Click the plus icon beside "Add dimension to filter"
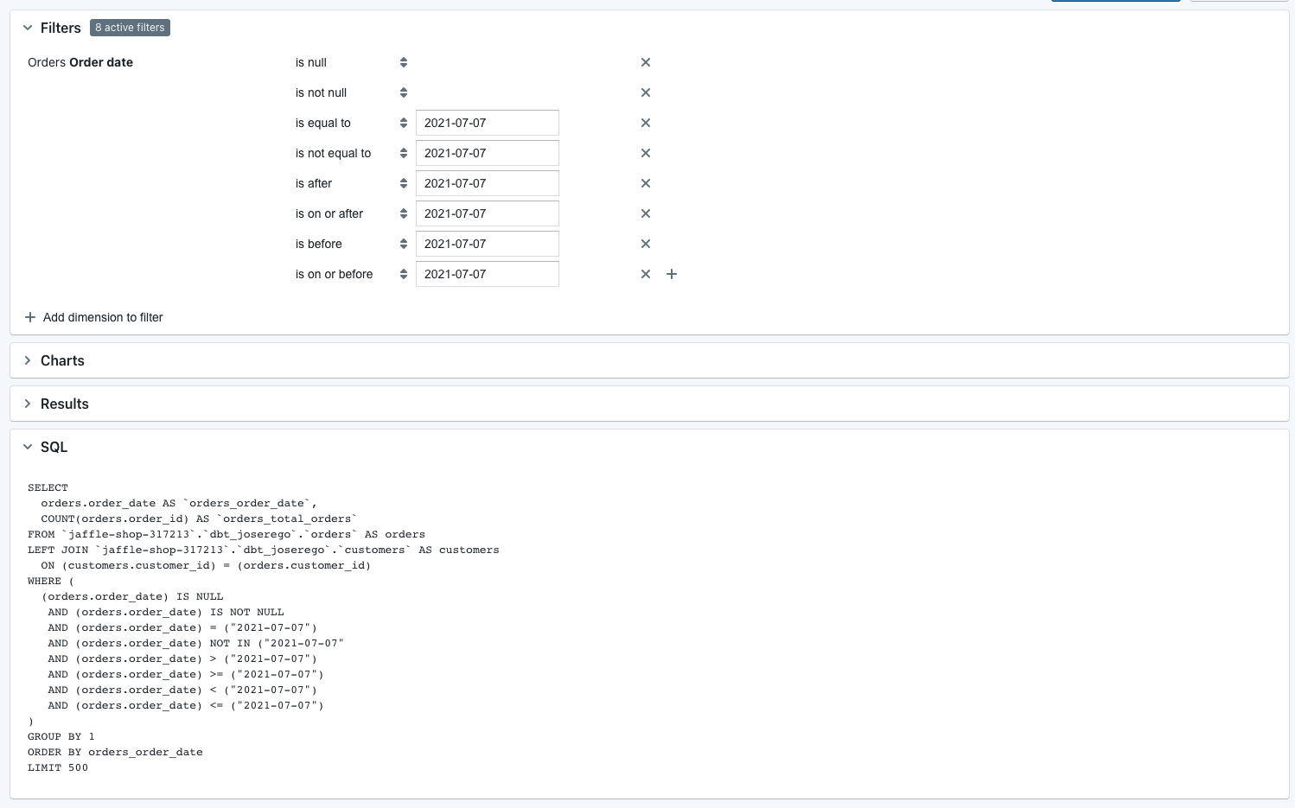The height and width of the screenshot is (808, 1295). point(30,317)
